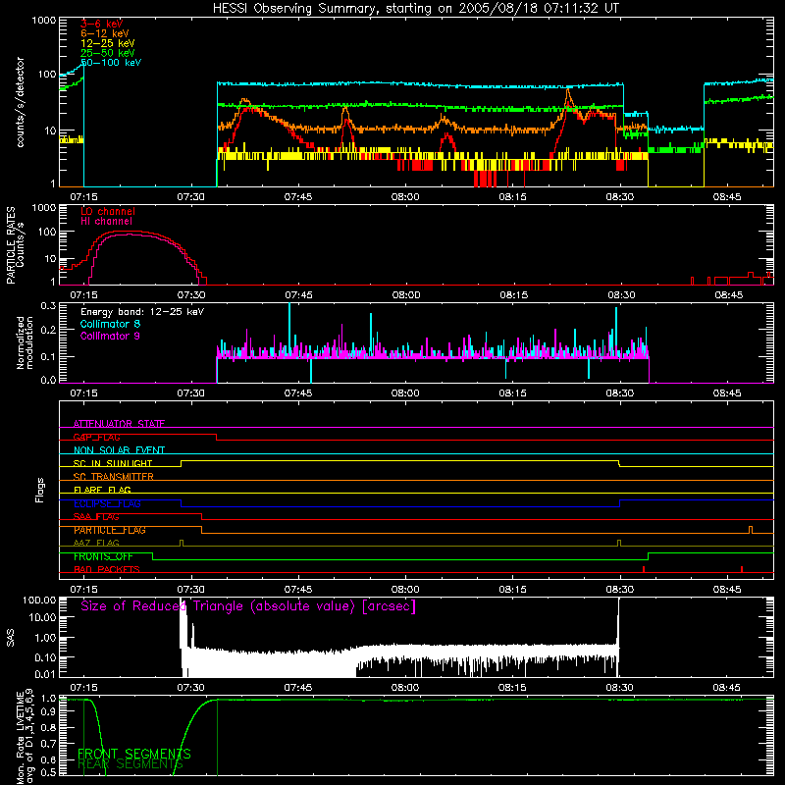Select the 'Collimator 8' legend label
The width and height of the screenshot is (785, 785).
click(110, 324)
